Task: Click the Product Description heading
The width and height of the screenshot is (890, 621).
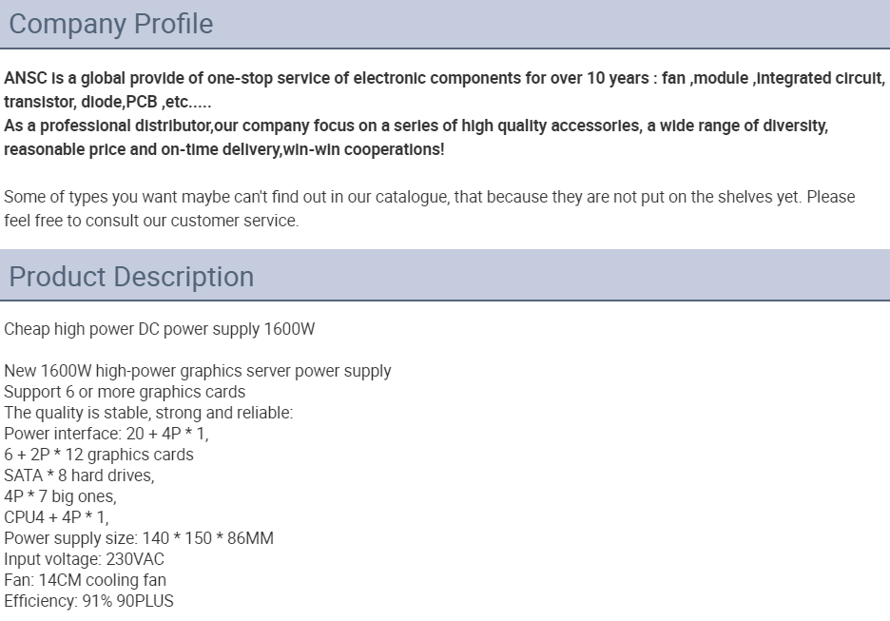Action: point(131,277)
